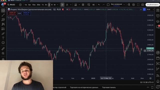Click the 02:13:38 UTC+3 timezone clock
The width and height of the screenshot is (160, 90).
tap(147, 82)
